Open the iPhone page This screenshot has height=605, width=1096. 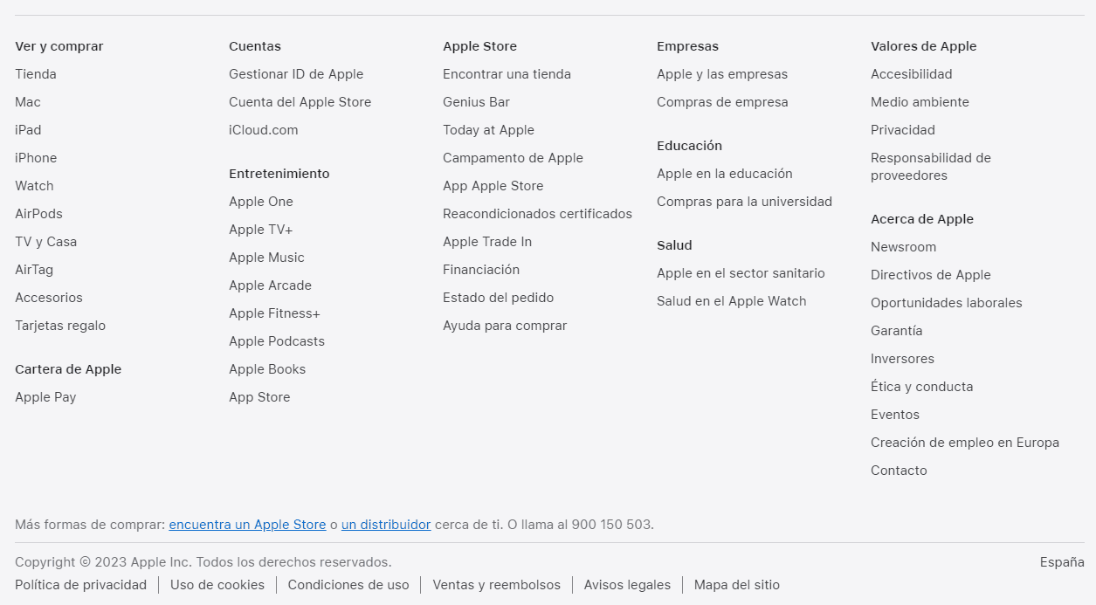point(35,158)
